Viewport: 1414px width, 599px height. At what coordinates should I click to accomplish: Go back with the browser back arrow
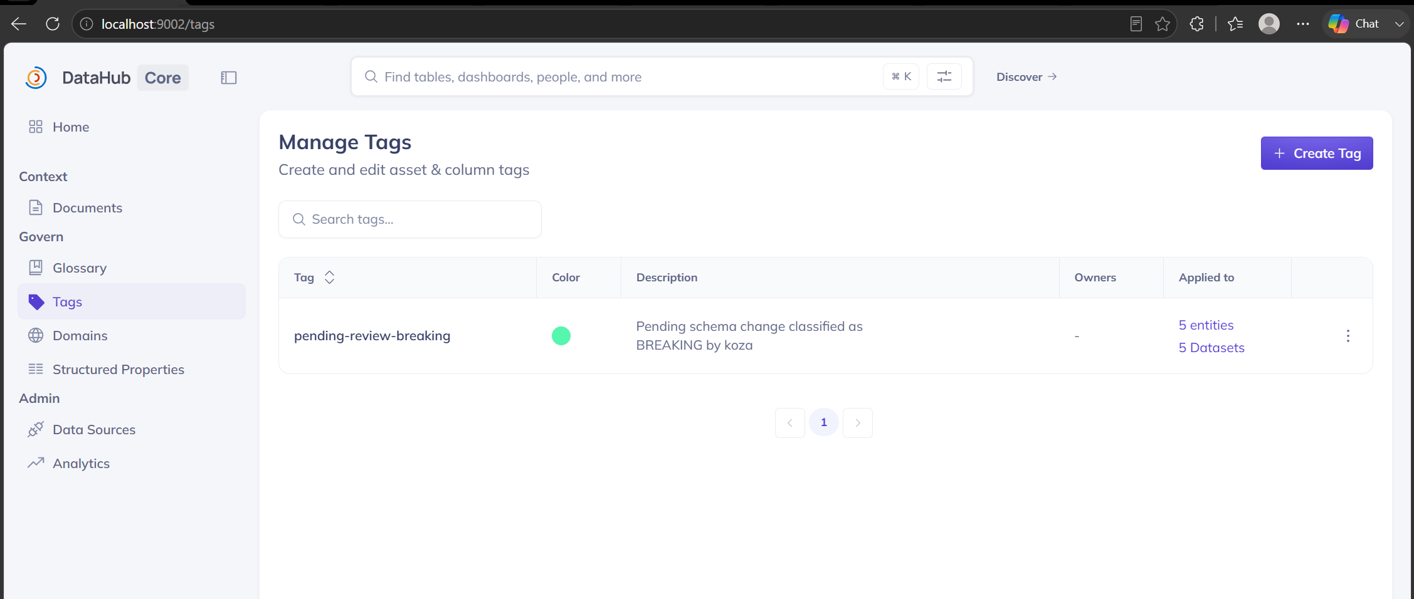tap(19, 24)
